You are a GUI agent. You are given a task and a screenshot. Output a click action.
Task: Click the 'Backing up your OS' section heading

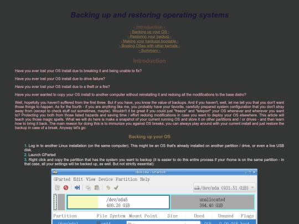pos(149,137)
